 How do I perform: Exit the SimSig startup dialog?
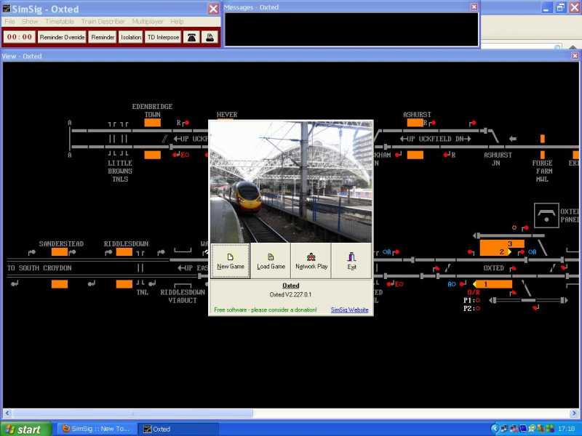(x=351, y=261)
